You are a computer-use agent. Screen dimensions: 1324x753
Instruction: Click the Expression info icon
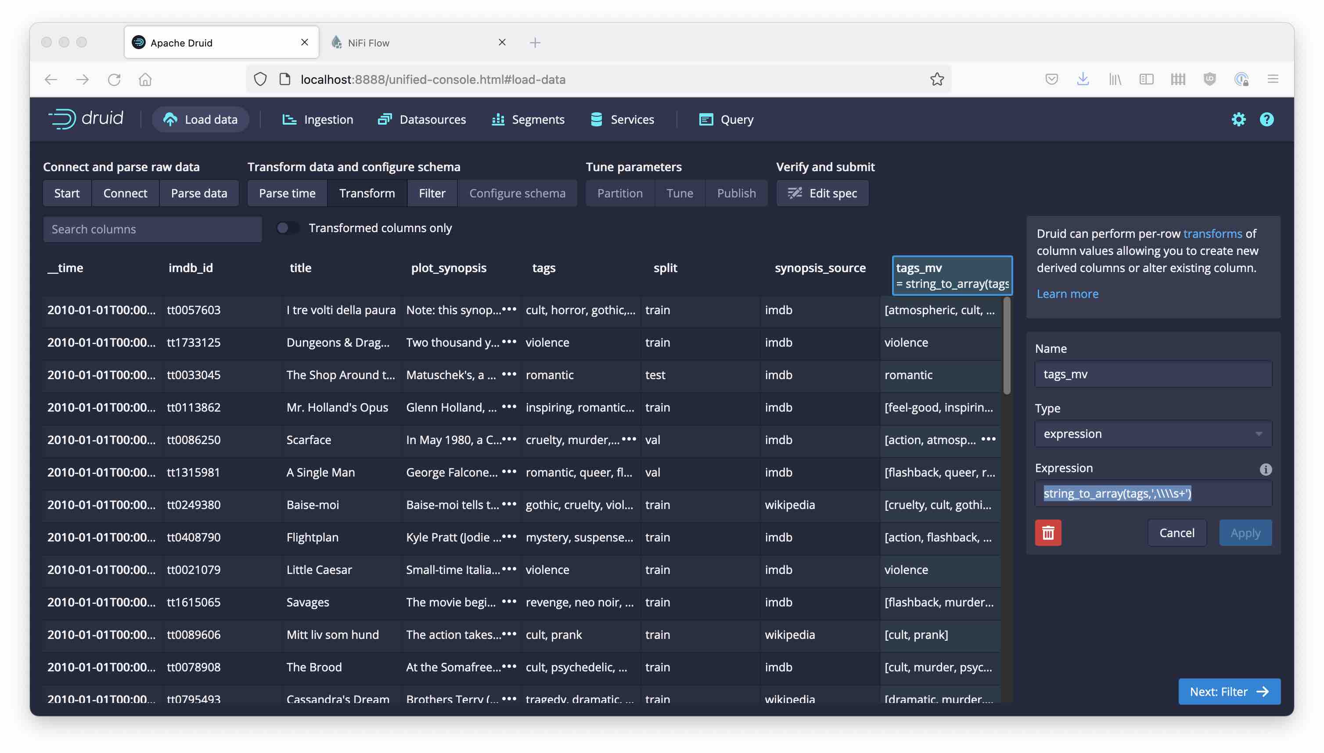1265,469
